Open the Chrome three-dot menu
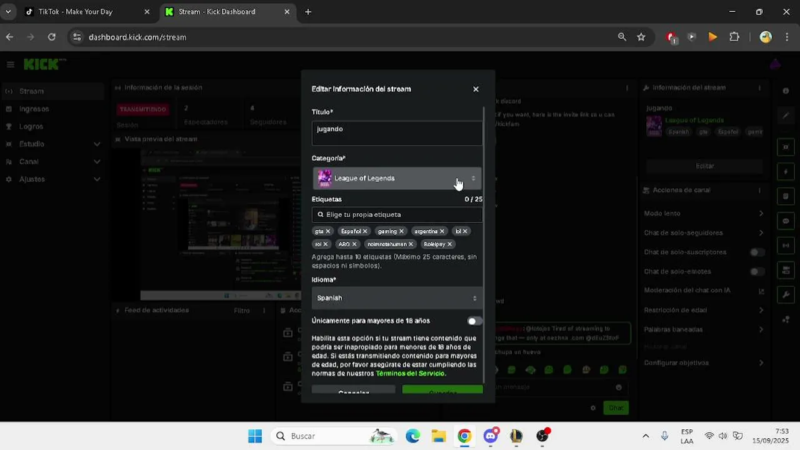The width and height of the screenshot is (800, 450). click(x=787, y=37)
